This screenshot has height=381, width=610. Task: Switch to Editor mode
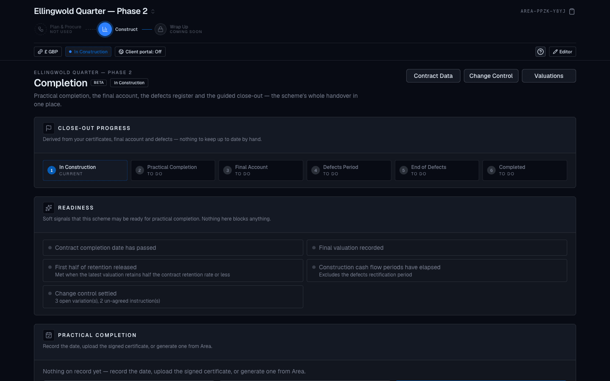[563, 52]
